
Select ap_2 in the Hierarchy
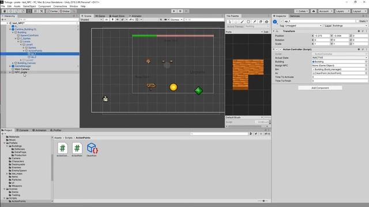(33, 57)
